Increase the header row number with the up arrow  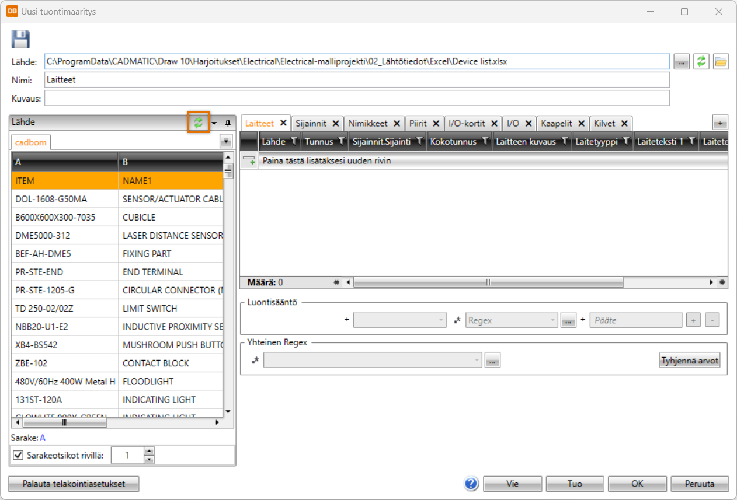coord(149,451)
